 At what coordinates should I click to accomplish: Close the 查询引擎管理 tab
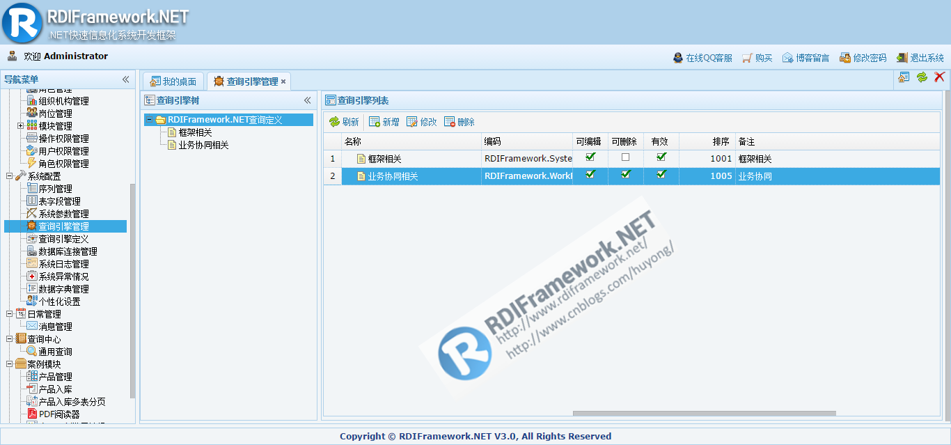(283, 81)
